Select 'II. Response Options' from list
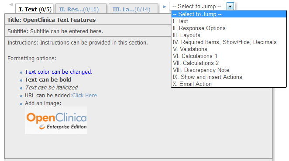Image resolution: width=289 pixels, height=161 pixels. 229,28
